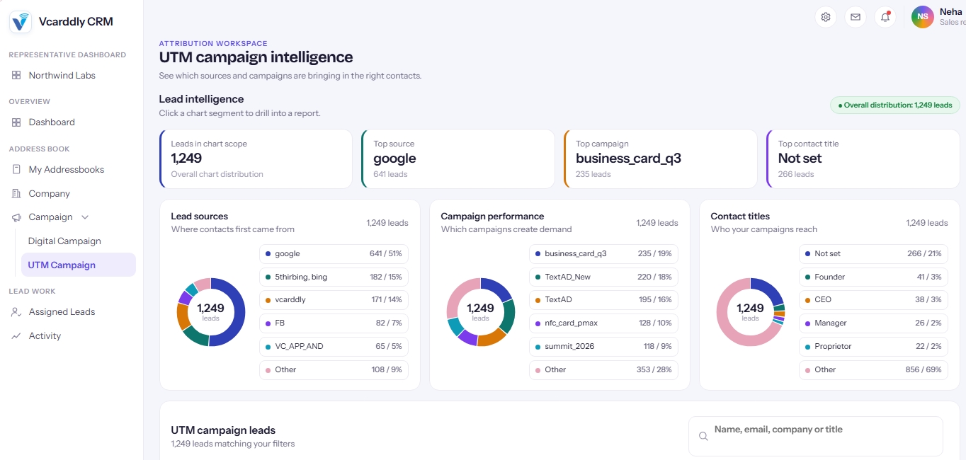The height and width of the screenshot is (460, 966).
Task: Click Top contact title Not set card
Action: click(863, 159)
